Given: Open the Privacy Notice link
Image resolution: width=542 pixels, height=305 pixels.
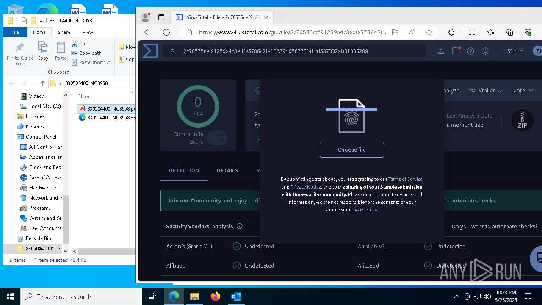Looking at the screenshot, I should coord(306,187).
